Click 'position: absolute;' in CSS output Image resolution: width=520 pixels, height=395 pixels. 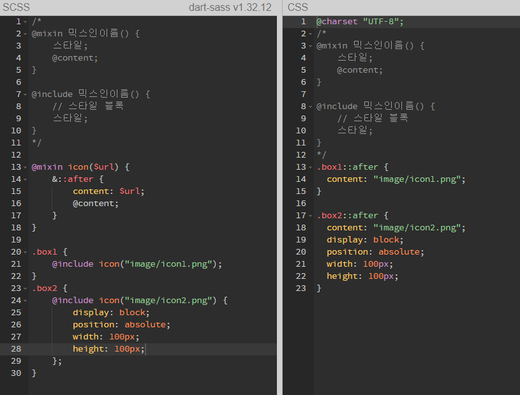(375, 251)
